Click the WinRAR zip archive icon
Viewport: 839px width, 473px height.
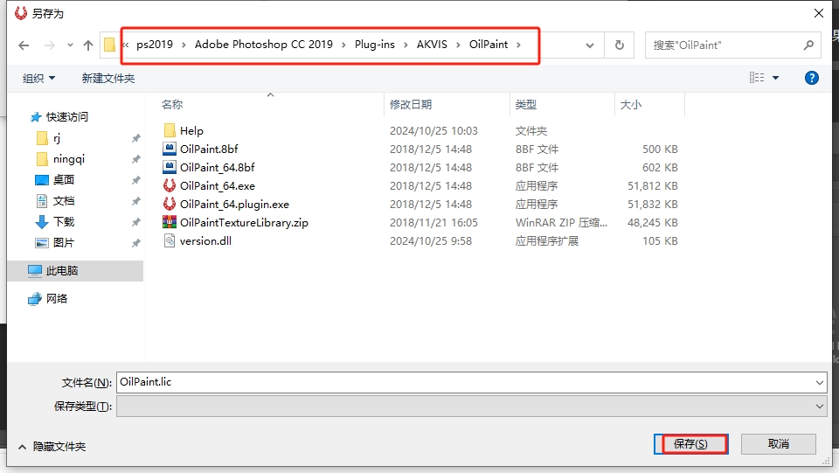(x=170, y=222)
